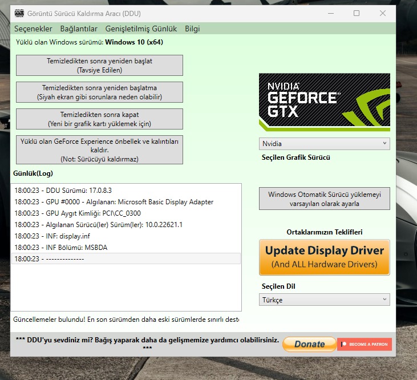
Task: Open the Seçenekler menu
Action: [x=33, y=29]
